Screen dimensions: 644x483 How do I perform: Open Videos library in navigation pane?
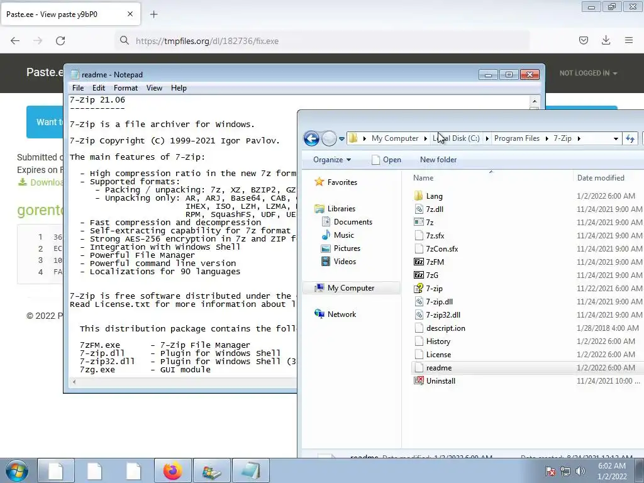pos(345,261)
